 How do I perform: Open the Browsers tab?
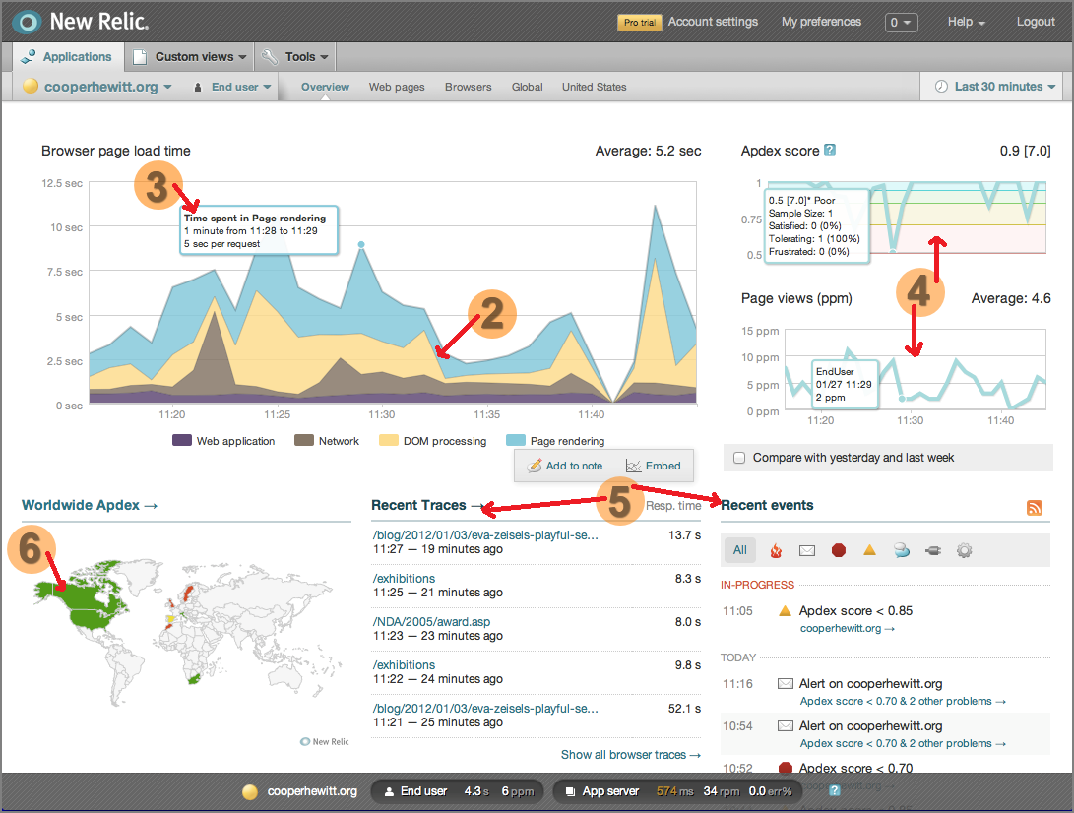click(x=468, y=87)
